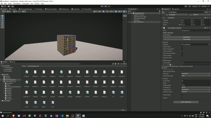The height and width of the screenshot is (118, 211).
Task: Select the combined Transform tool
Action: click(x=2, y=27)
